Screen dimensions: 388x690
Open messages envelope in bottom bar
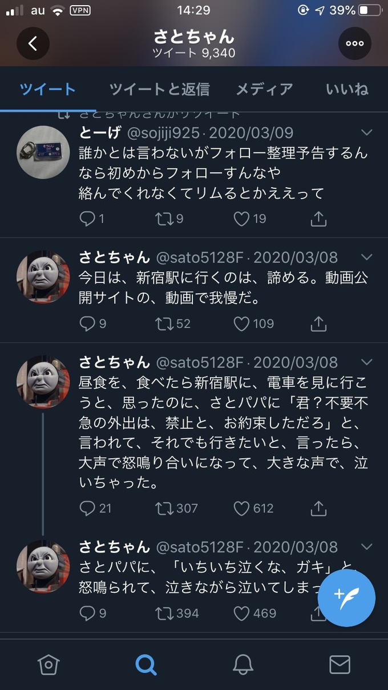pyautogui.click(x=339, y=664)
